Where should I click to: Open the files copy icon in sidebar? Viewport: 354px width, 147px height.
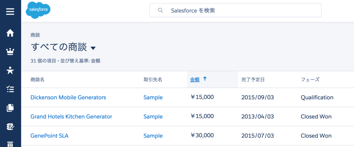10,108
